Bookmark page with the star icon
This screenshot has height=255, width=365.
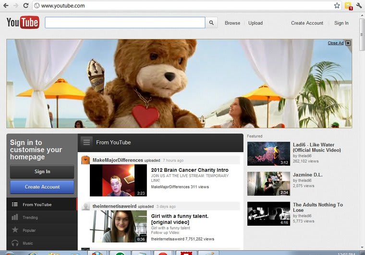(x=337, y=6)
